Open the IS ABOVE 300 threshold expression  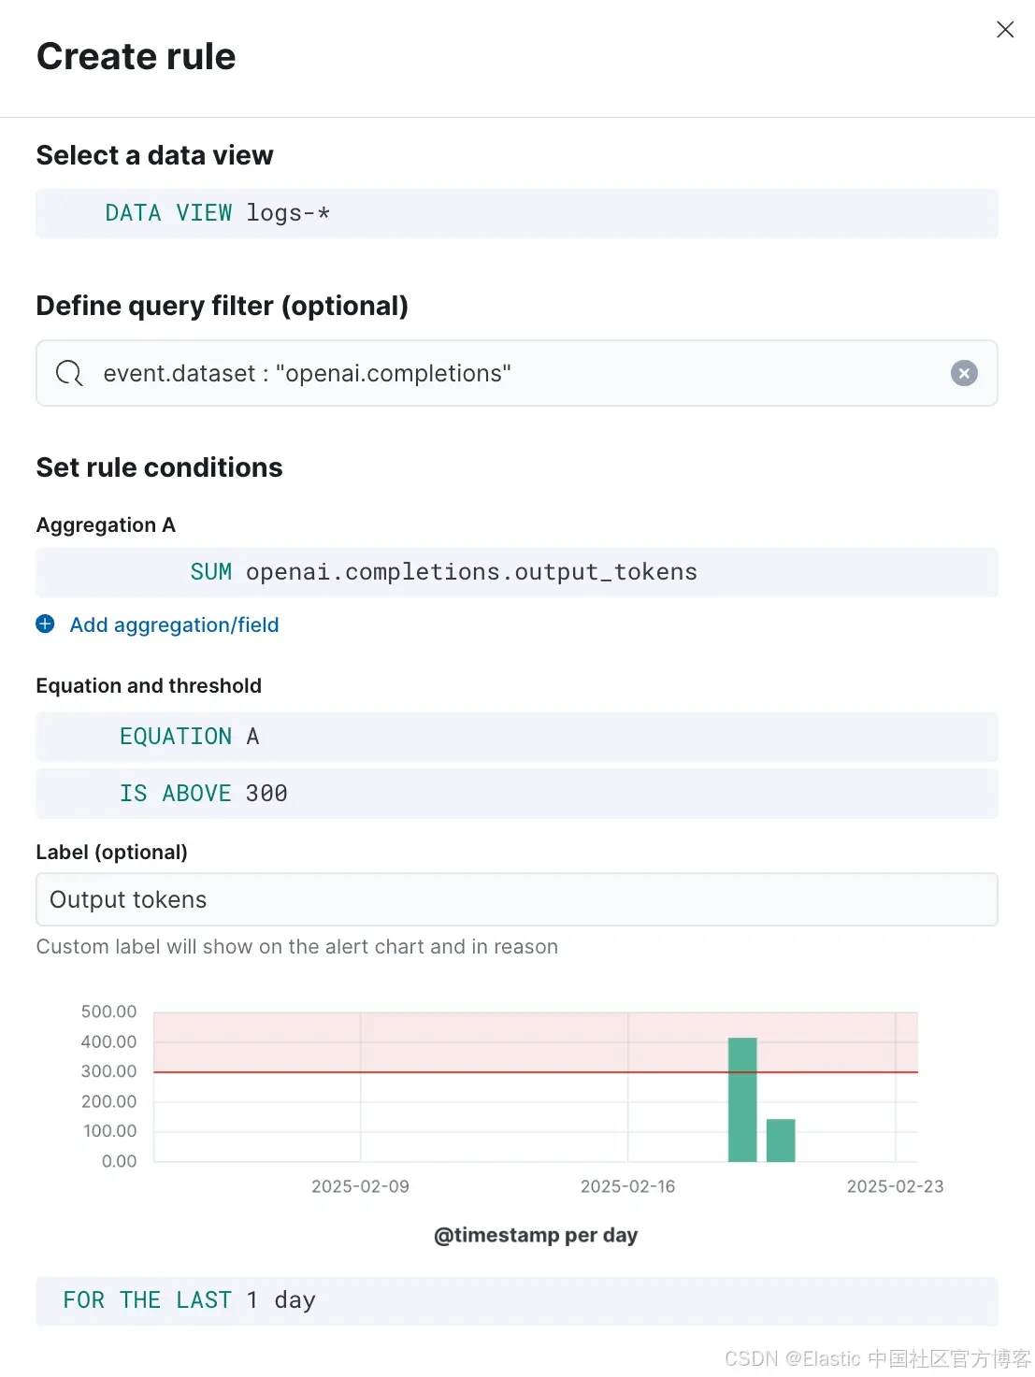point(517,794)
